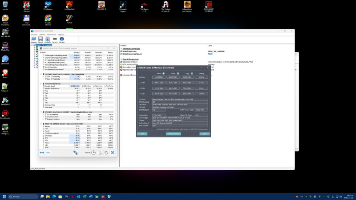356x200 pixels.
Task: Open the Jelentés menu in HWiNFO
Action: click(42, 35)
